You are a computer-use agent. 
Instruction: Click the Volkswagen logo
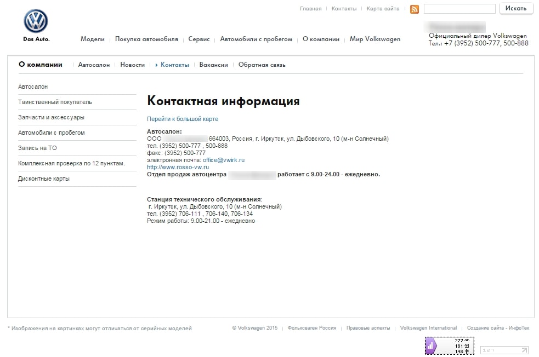pyautogui.click(x=36, y=21)
